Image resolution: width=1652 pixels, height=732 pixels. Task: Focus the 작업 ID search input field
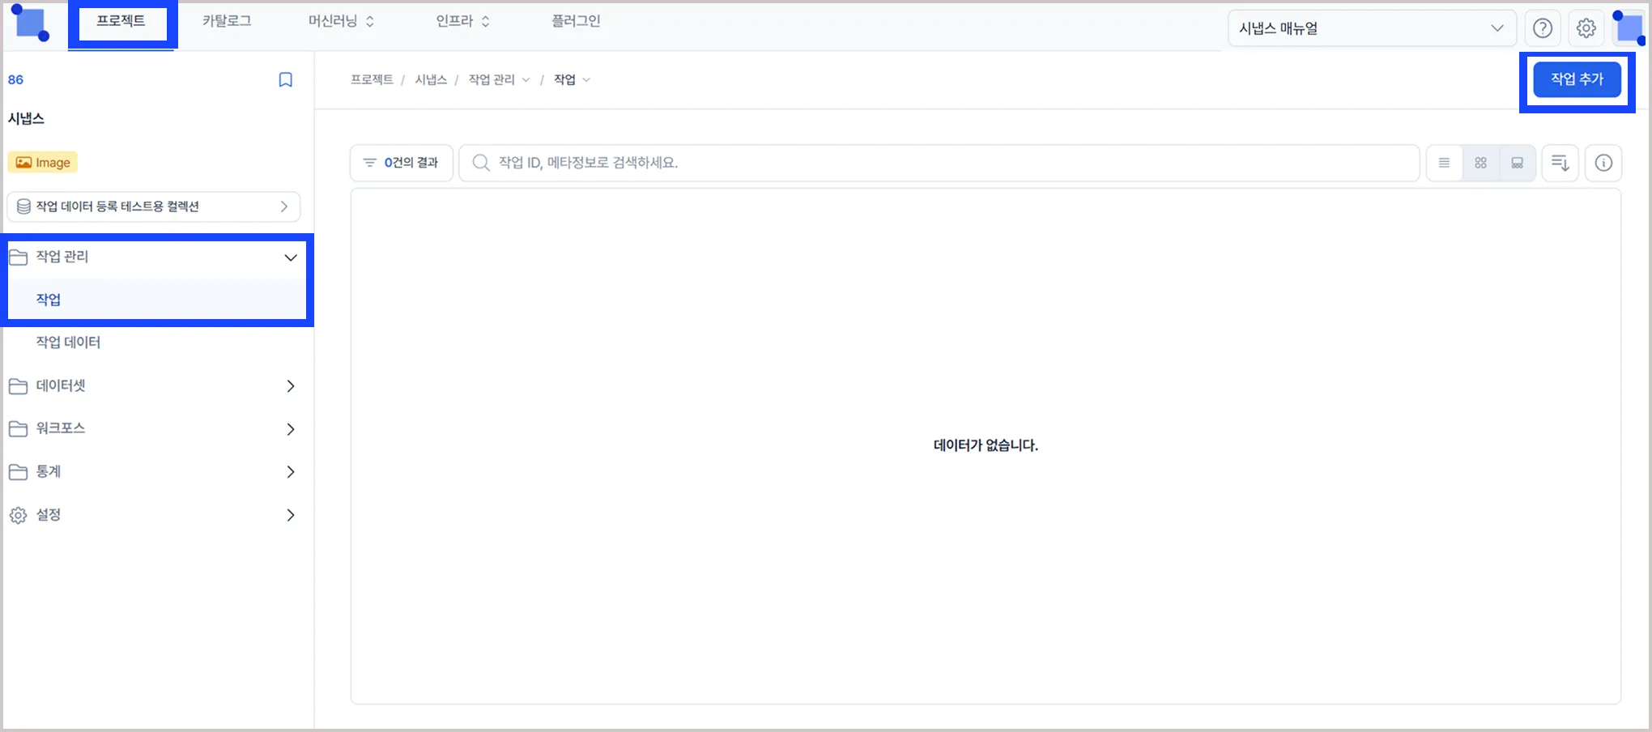point(939,163)
